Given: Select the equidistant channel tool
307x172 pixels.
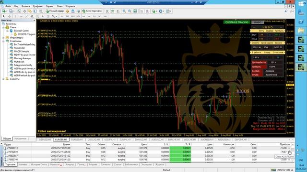Looking at the screenshot, I should pos(32,16).
